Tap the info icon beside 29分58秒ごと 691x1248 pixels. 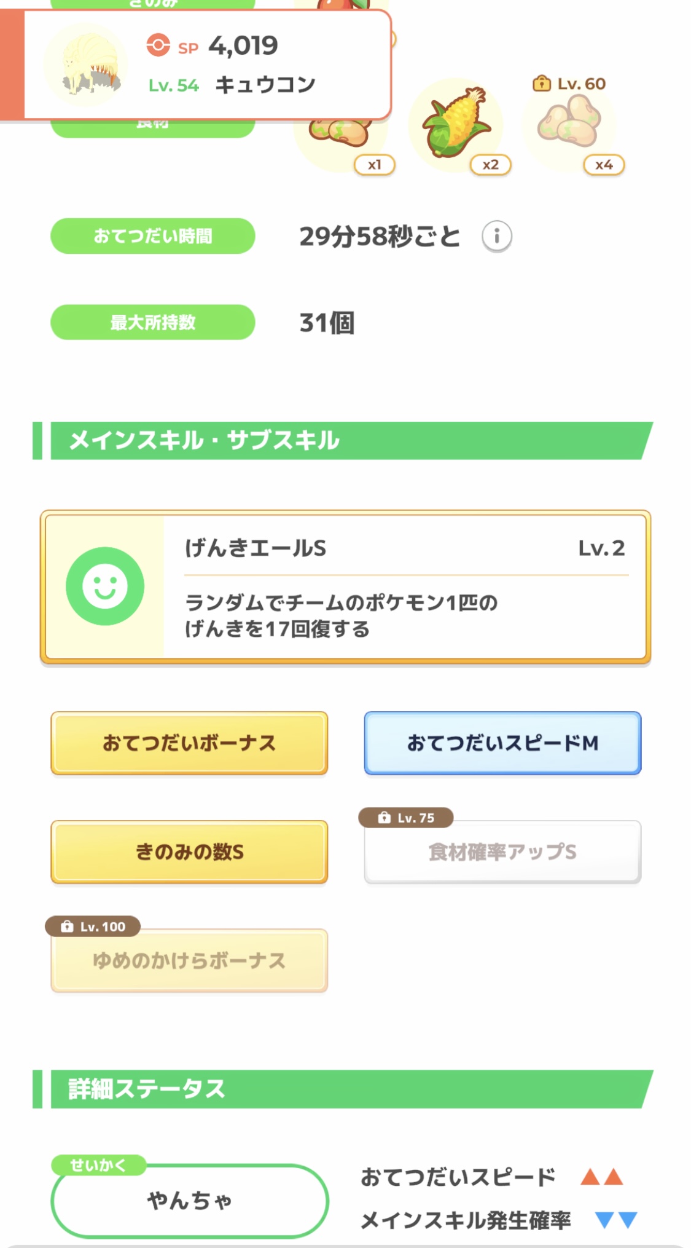(x=496, y=236)
